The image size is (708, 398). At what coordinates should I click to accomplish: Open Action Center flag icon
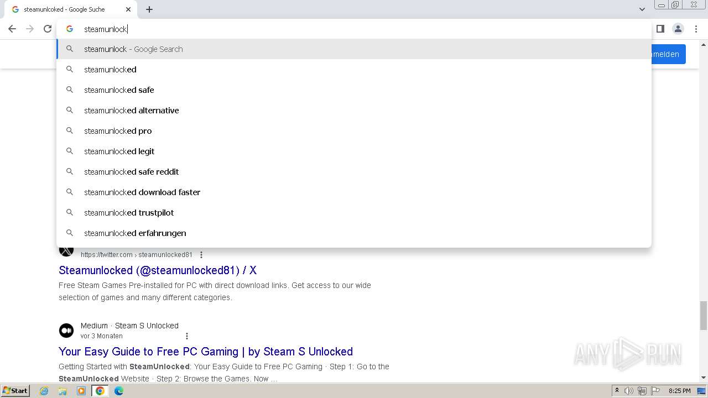tap(655, 391)
